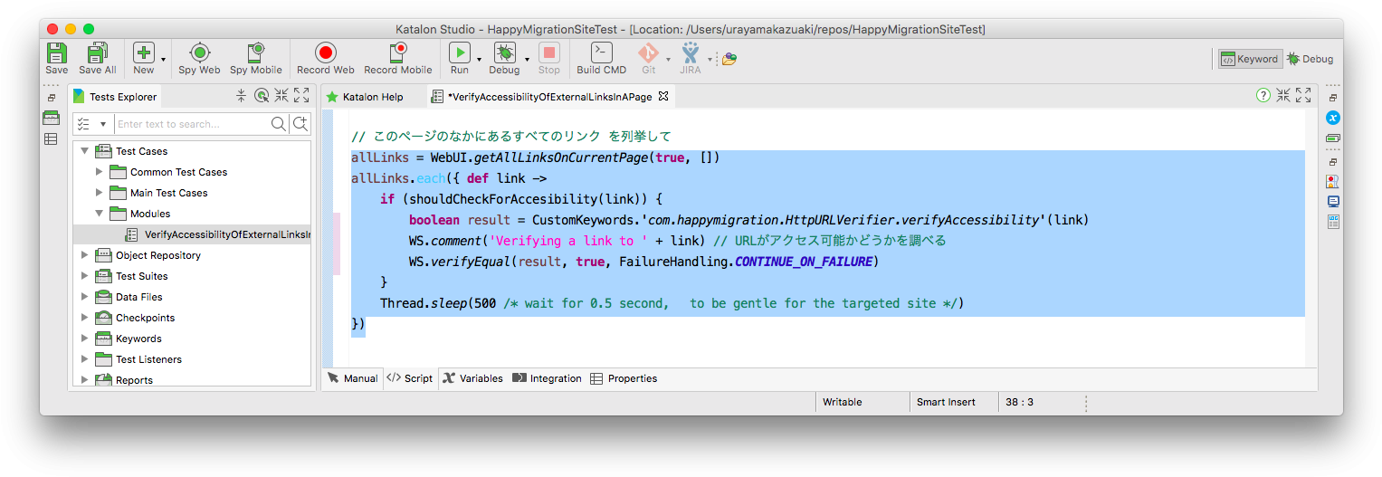1382x477 pixels.
Task: Click the Tests Explorer panel tab
Action: (115, 97)
